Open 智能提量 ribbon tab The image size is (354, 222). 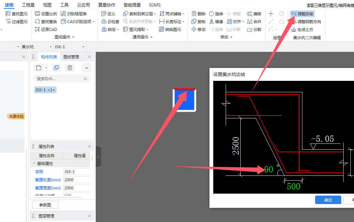coord(132,5)
